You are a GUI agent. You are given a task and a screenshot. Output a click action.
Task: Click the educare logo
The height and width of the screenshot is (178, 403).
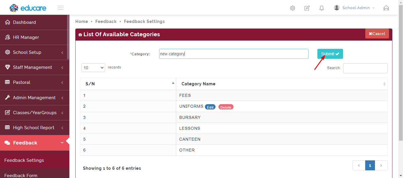(x=28, y=8)
